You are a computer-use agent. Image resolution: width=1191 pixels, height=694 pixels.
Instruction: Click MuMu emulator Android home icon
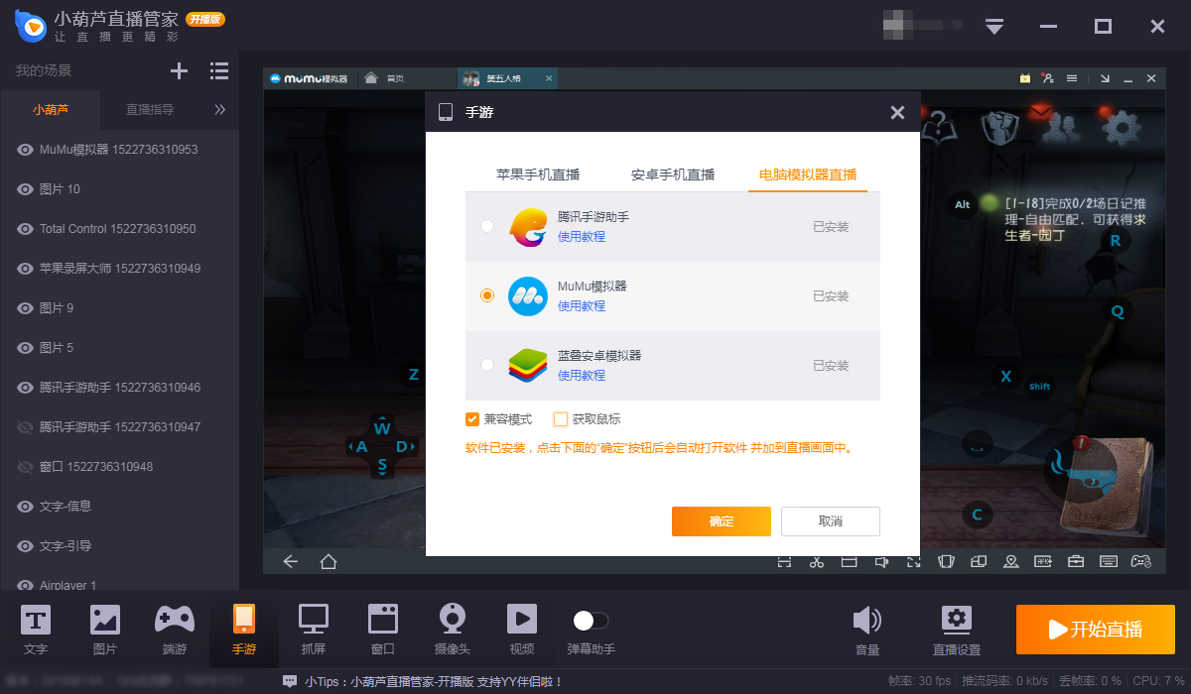(x=329, y=561)
